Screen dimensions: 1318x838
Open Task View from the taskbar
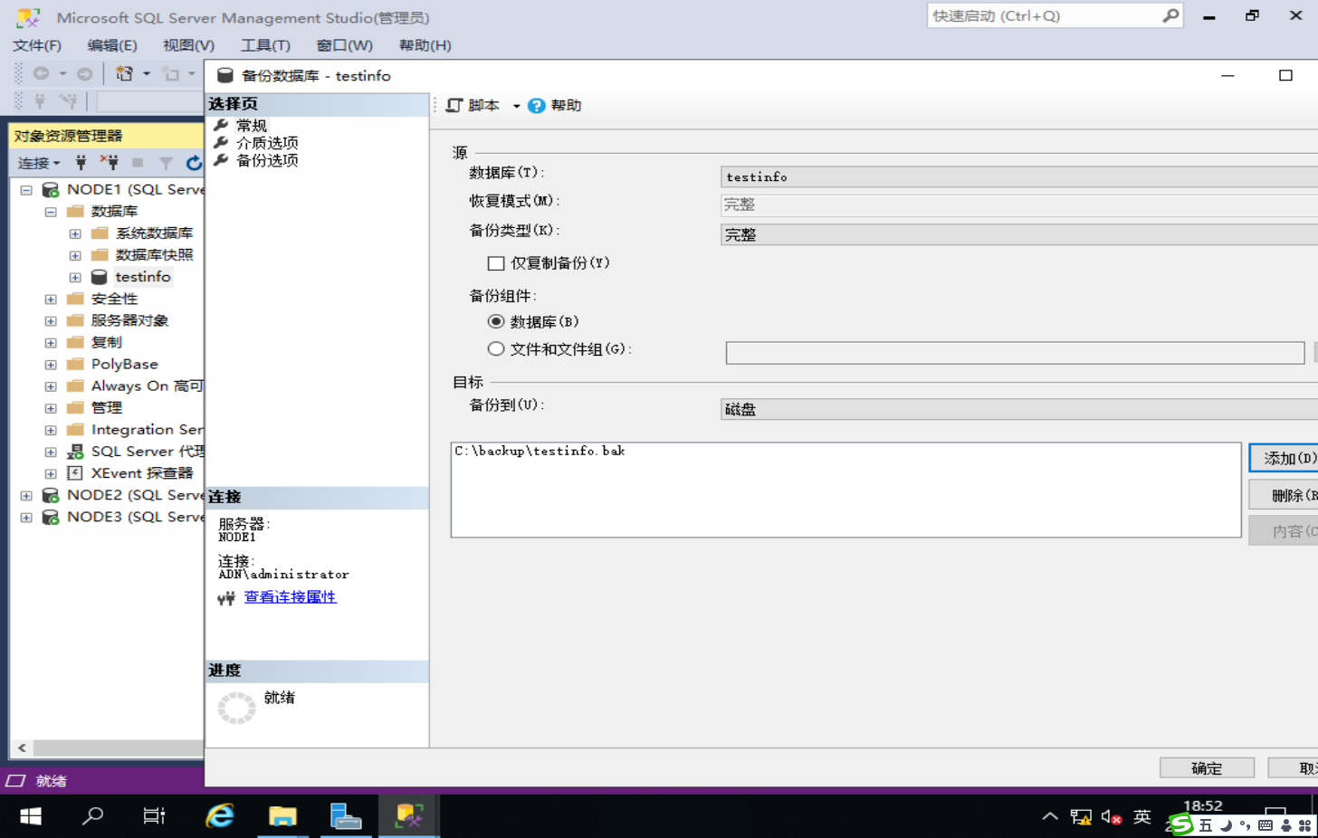[x=155, y=816]
